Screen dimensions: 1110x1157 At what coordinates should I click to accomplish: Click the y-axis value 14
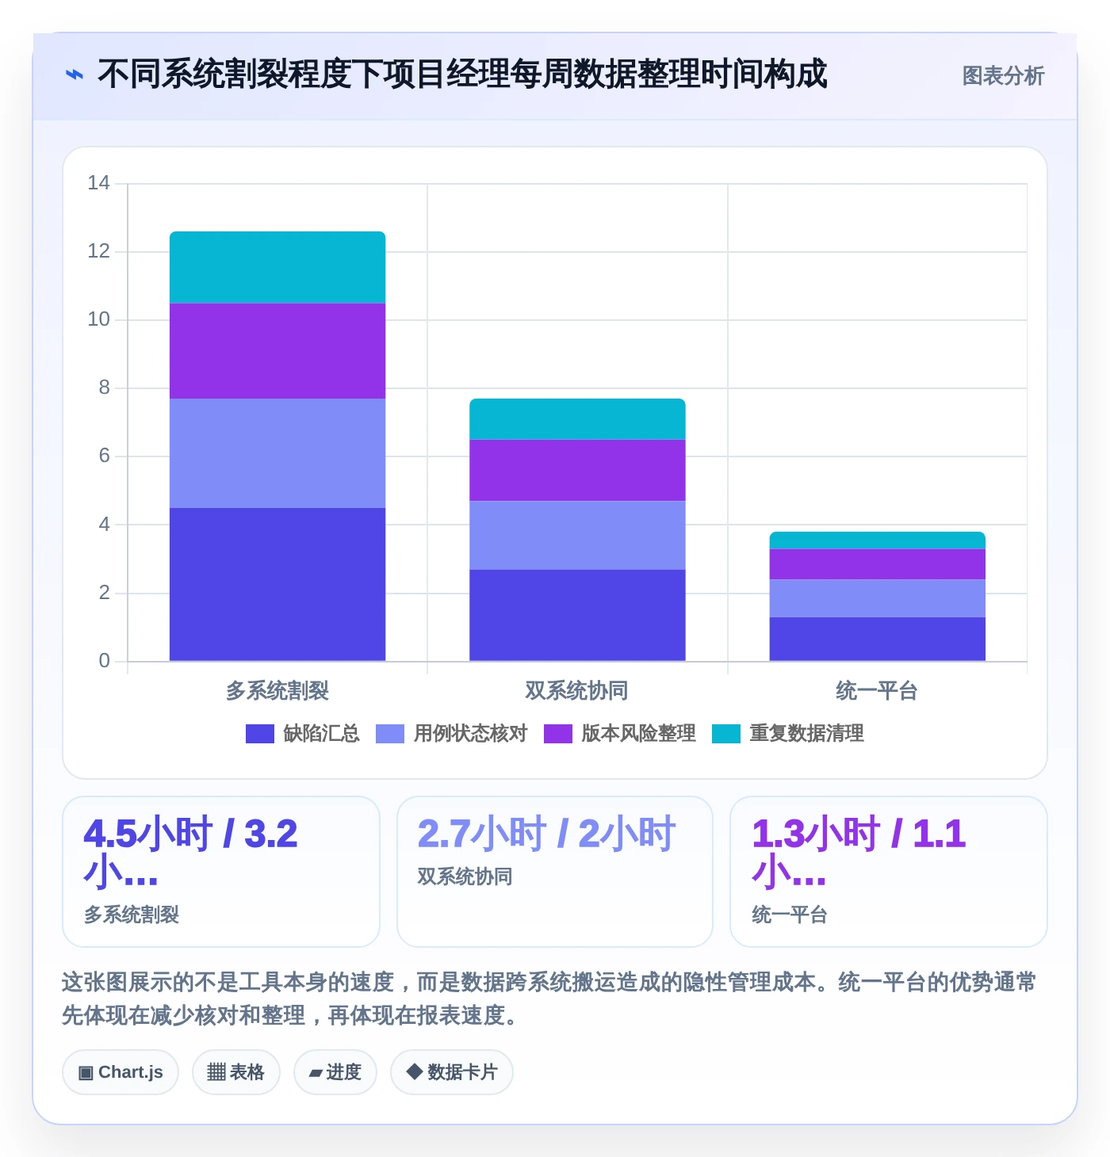pos(98,183)
